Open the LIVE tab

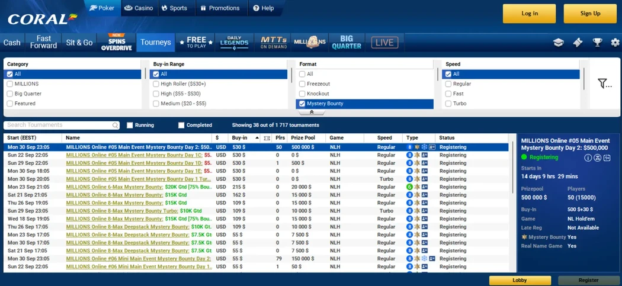[x=384, y=43]
